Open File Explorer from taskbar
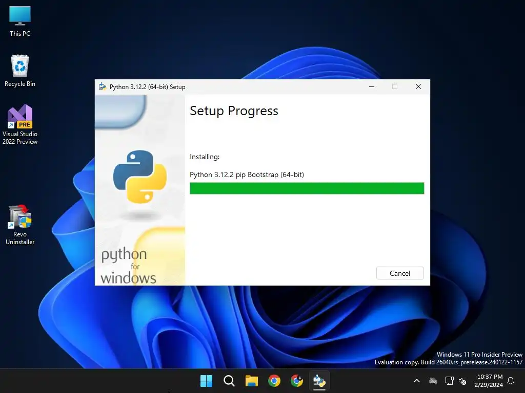This screenshot has width=525, height=393. (251, 381)
